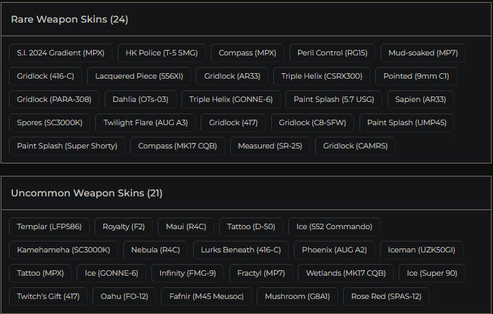Pick the Royalty (F2) skin tag
Screen dimensions: 493x314
tap(123, 226)
